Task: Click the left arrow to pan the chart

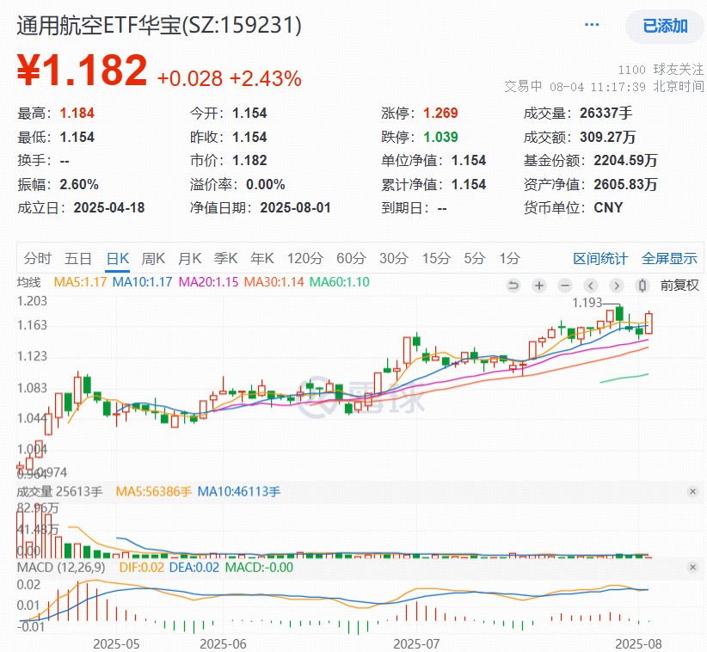Action: (590, 286)
